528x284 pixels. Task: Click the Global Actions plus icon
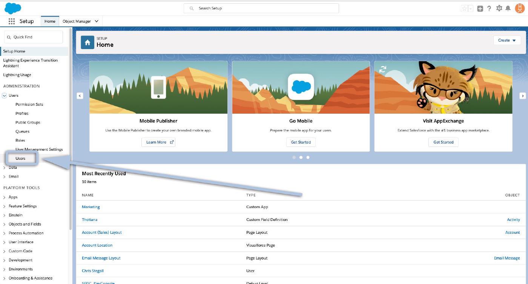pos(480,8)
